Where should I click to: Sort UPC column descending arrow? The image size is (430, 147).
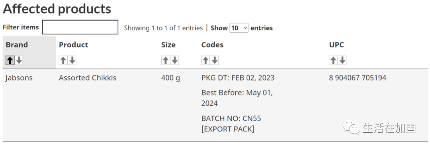(342, 60)
